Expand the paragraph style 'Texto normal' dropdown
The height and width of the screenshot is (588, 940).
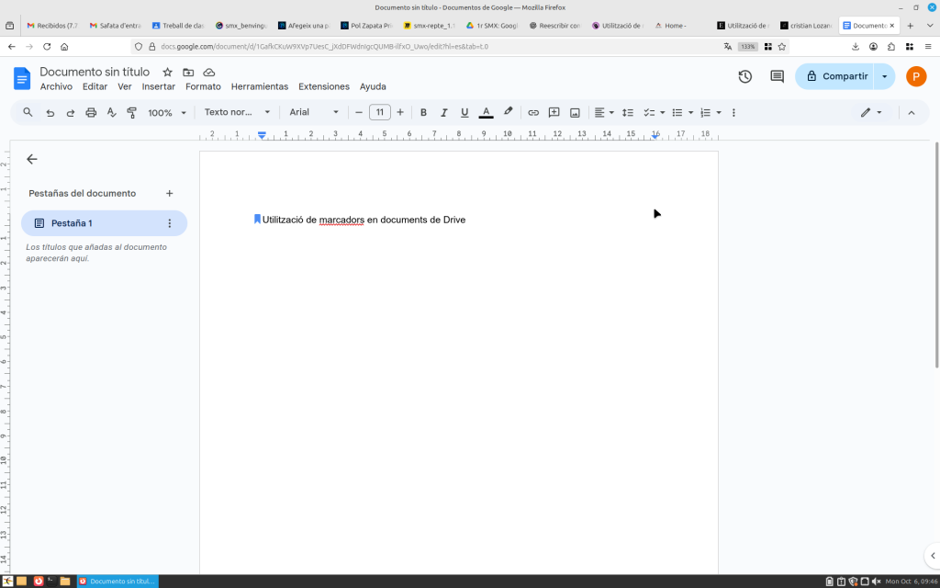pos(237,112)
